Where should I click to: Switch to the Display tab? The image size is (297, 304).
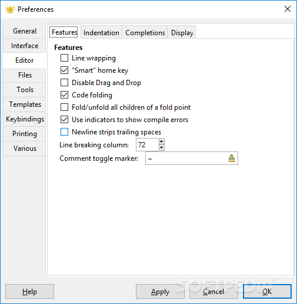pyautogui.click(x=182, y=33)
